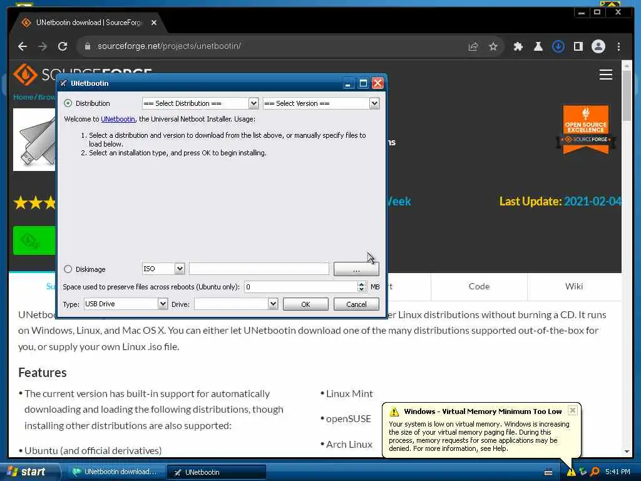The image size is (641, 481).
Task: Open SourceForge hamburger menu
Action: tap(605, 75)
